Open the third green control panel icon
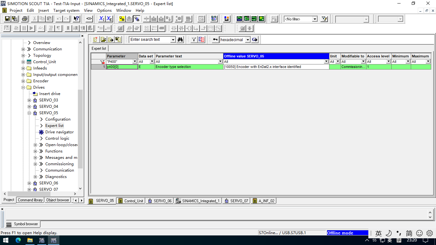This screenshot has height=245, width=436. pos(254,19)
